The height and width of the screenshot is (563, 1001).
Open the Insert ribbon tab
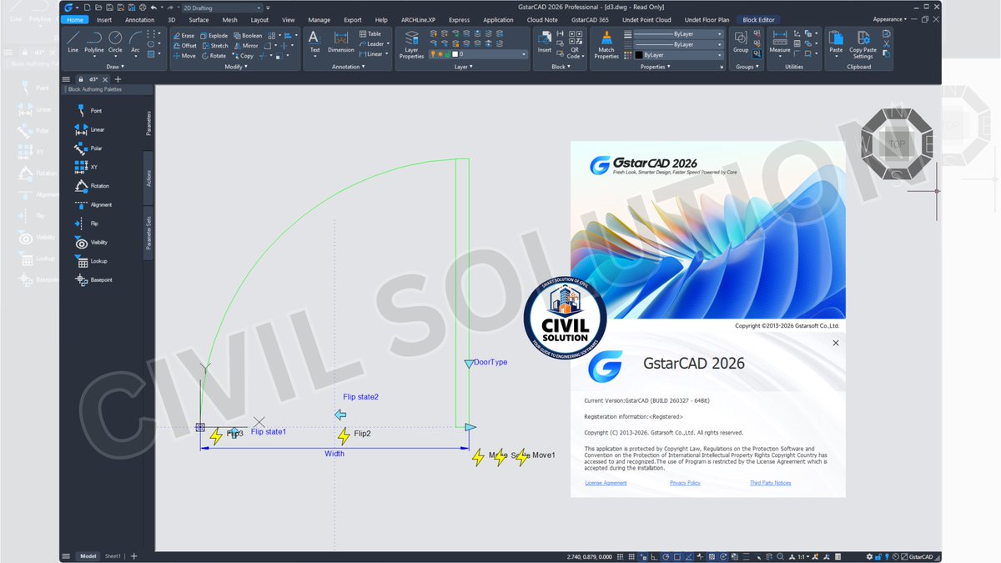(x=104, y=19)
